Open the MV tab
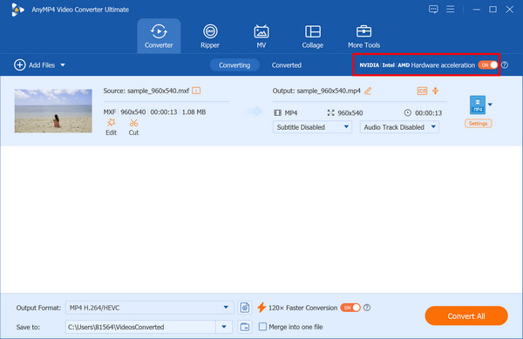523x339 pixels. (261, 36)
